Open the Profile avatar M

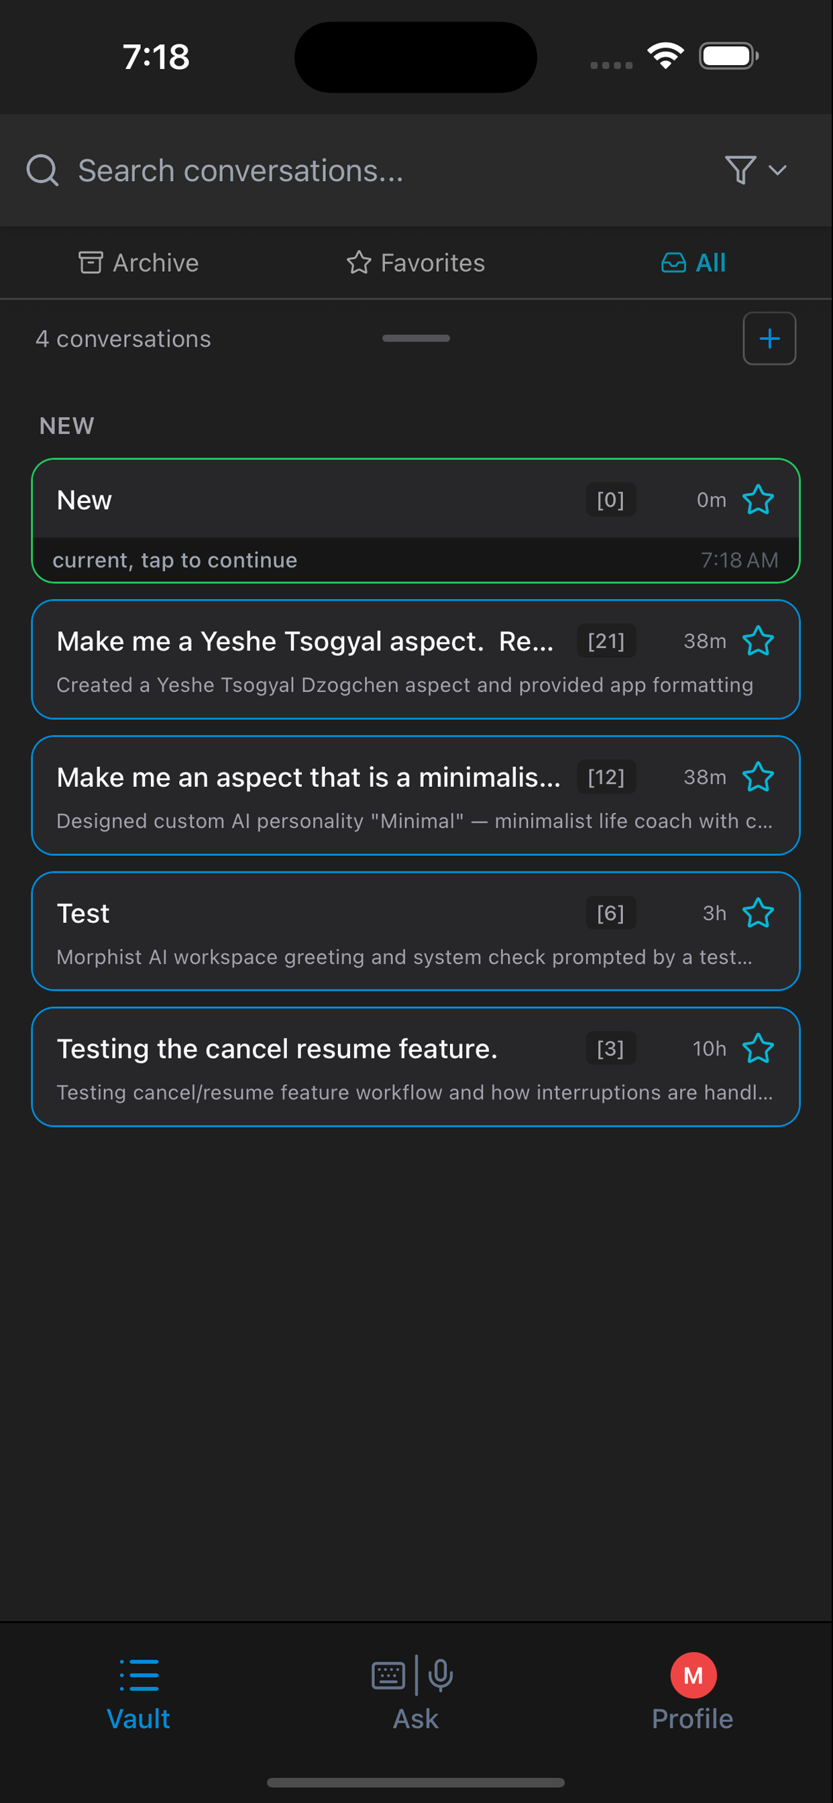[x=693, y=1676]
